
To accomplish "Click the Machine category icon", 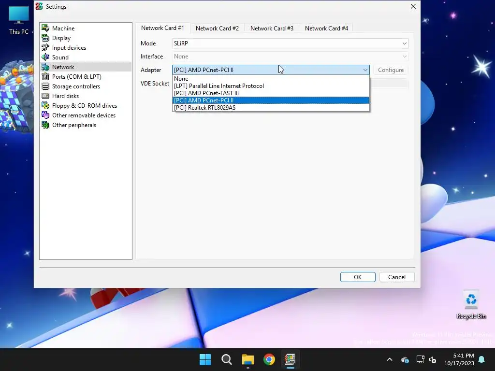I will pos(45,28).
